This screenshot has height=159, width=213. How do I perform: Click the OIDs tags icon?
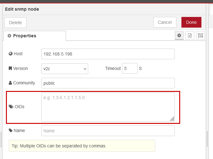coord(11,107)
